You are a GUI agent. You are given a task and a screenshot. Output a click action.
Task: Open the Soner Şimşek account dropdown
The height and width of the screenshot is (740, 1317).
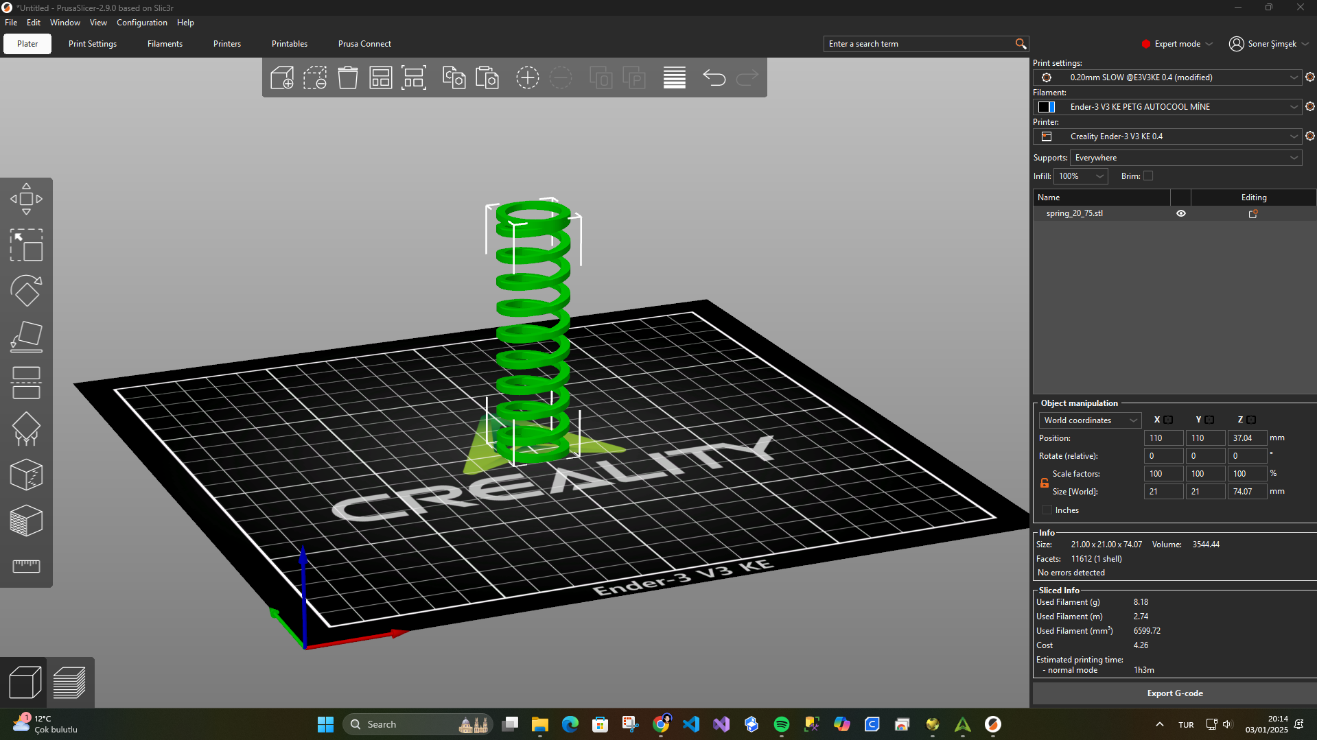[1270, 44]
